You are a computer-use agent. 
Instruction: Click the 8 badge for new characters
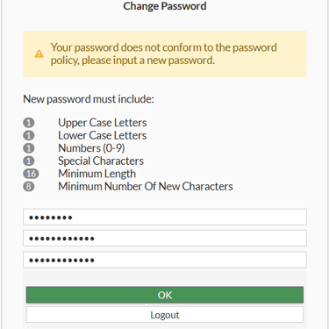coord(29,186)
